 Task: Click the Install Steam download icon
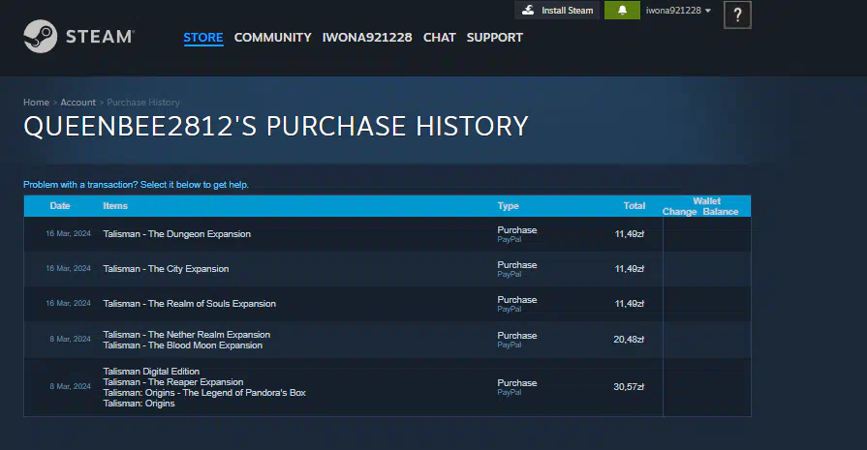528,11
